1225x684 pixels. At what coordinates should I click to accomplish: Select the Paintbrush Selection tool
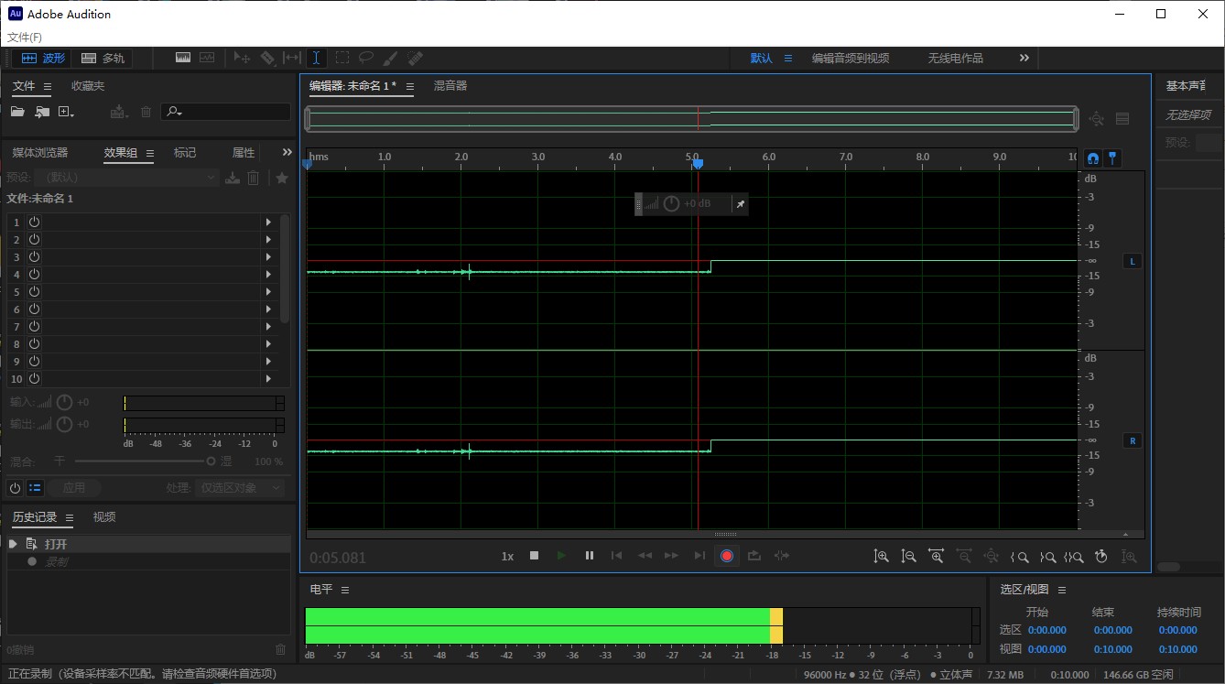tap(390, 58)
